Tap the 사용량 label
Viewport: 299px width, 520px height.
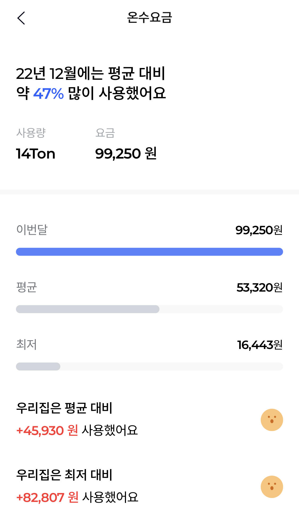point(31,133)
